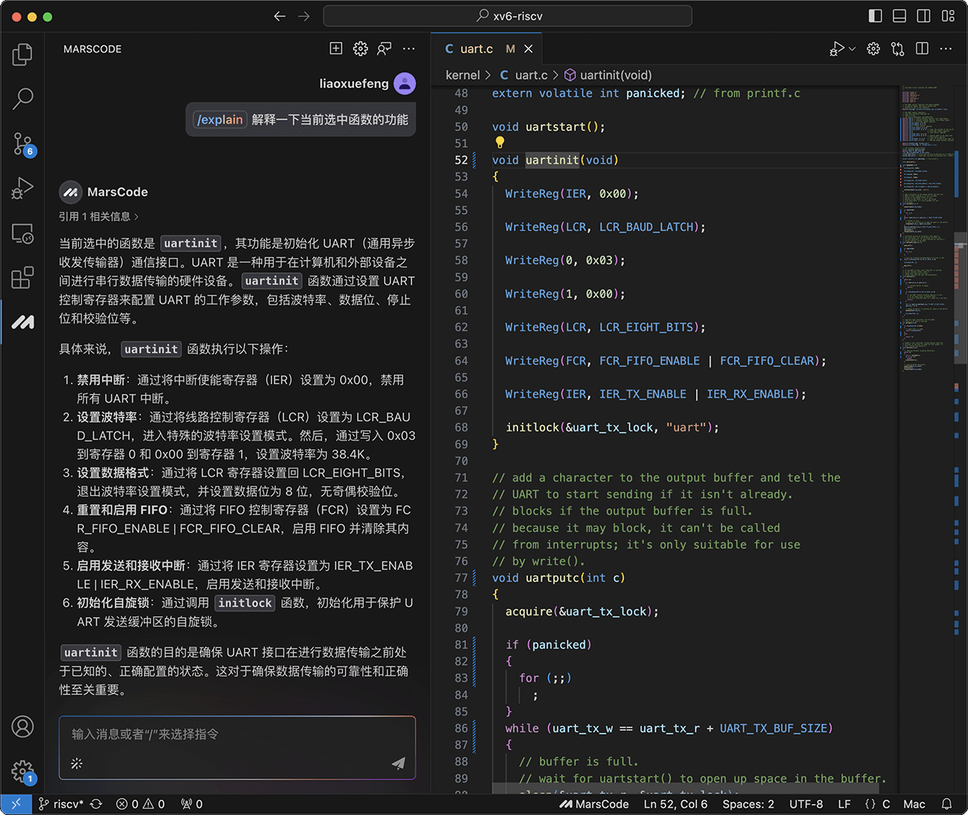Toggle the secondary side bar layout
Screen dimensions: 968x815
923,16
